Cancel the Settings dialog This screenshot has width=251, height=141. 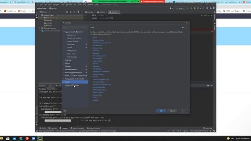pyautogui.click(x=172, y=111)
